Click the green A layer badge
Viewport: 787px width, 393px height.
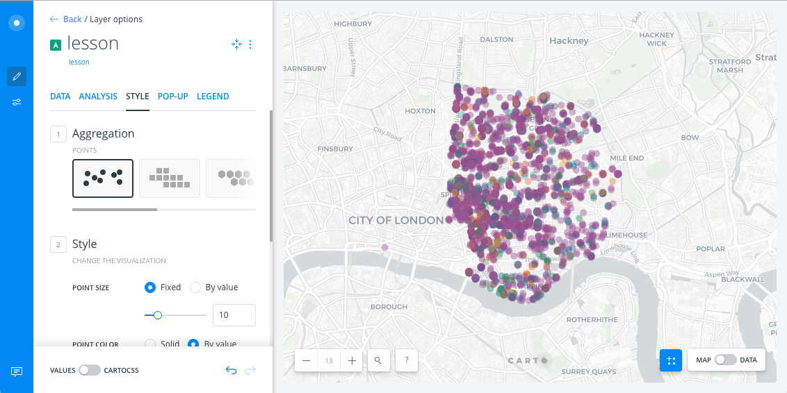coord(55,45)
